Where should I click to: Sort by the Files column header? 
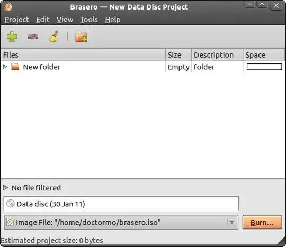(83, 54)
